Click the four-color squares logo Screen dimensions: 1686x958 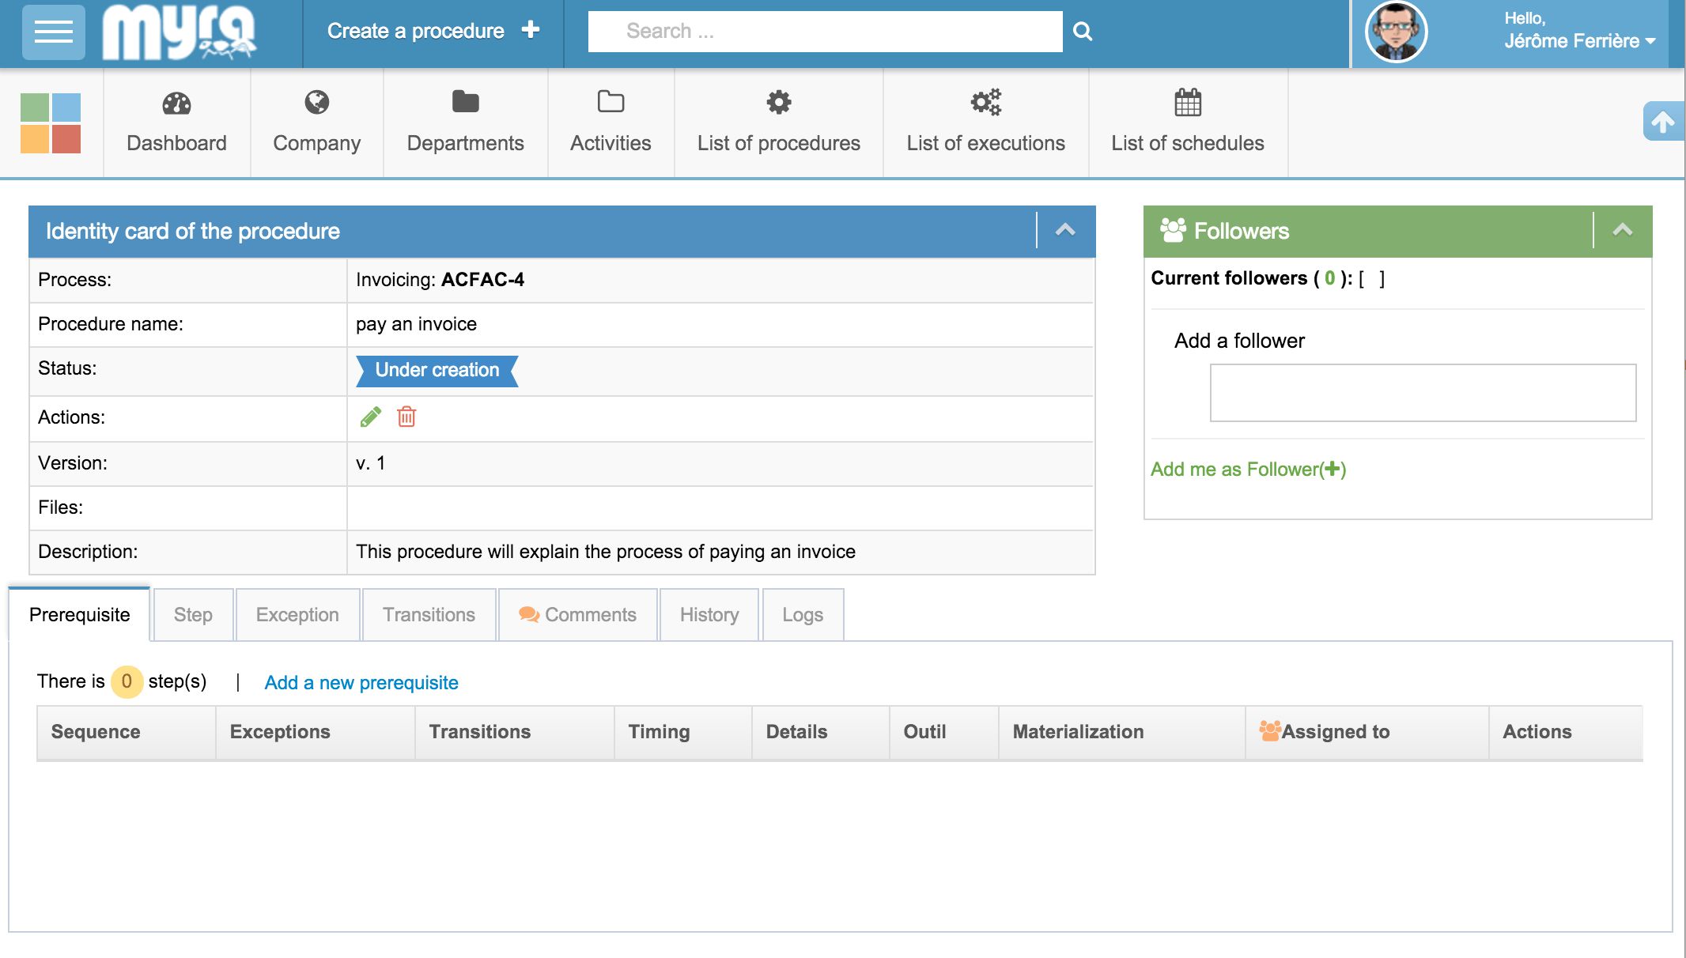click(51, 123)
